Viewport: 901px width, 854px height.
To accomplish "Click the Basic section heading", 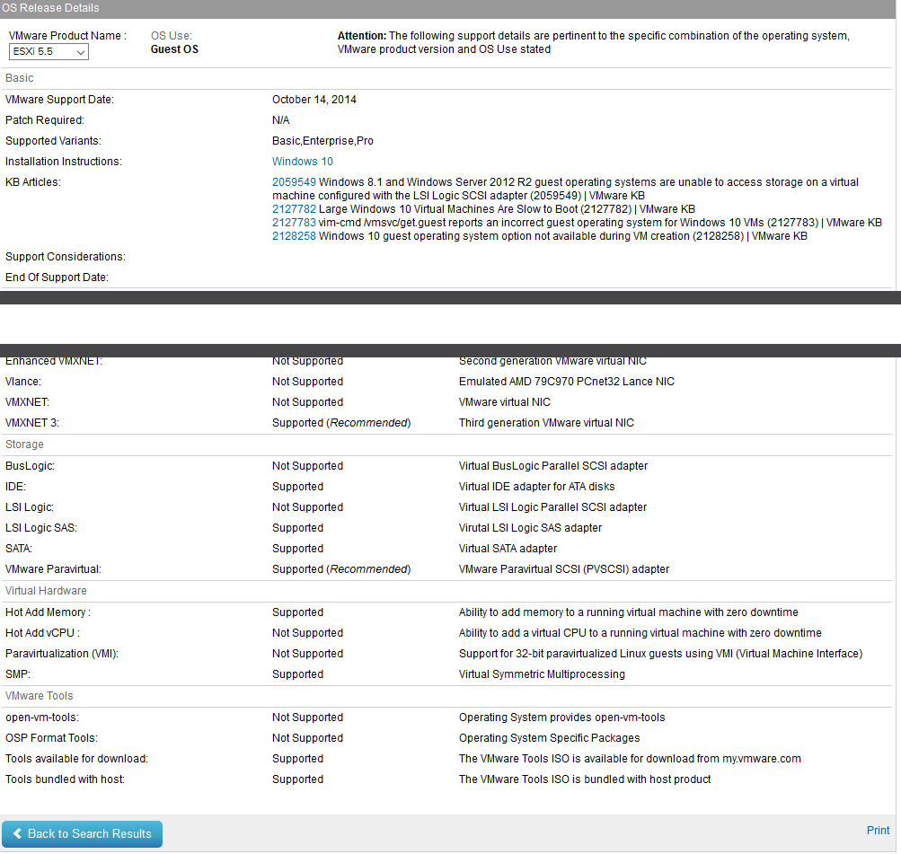I will (x=20, y=78).
